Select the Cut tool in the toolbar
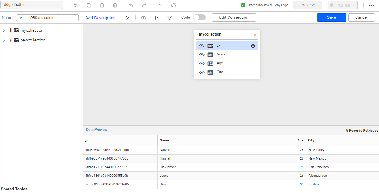 (76, 5)
